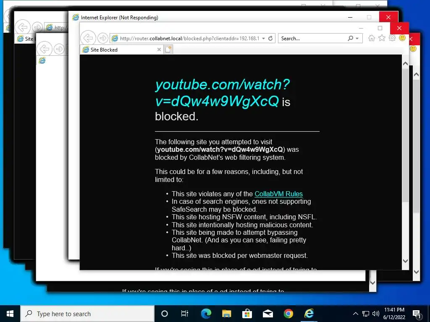430x322 pixels.
Task: Open a new tab with the new tab button
Action: (x=168, y=49)
